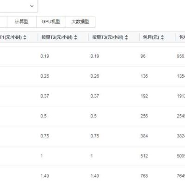This screenshot has width=185, height=185.
Task: Select the row with monthly price 96
Action: tap(92, 56)
